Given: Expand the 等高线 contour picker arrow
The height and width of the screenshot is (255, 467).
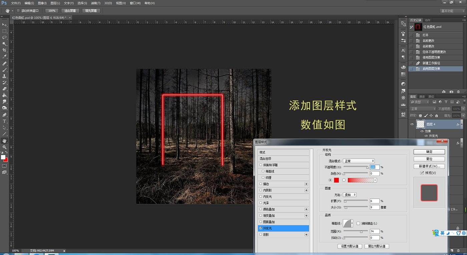Looking at the screenshot, I should pyautogui.click(x=352, y=223).
